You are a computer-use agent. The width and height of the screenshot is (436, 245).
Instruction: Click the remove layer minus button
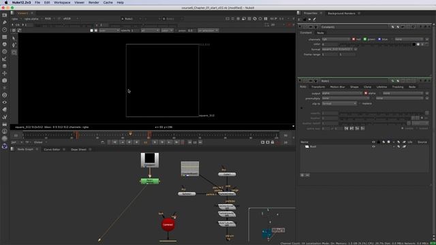pos(307,176)
